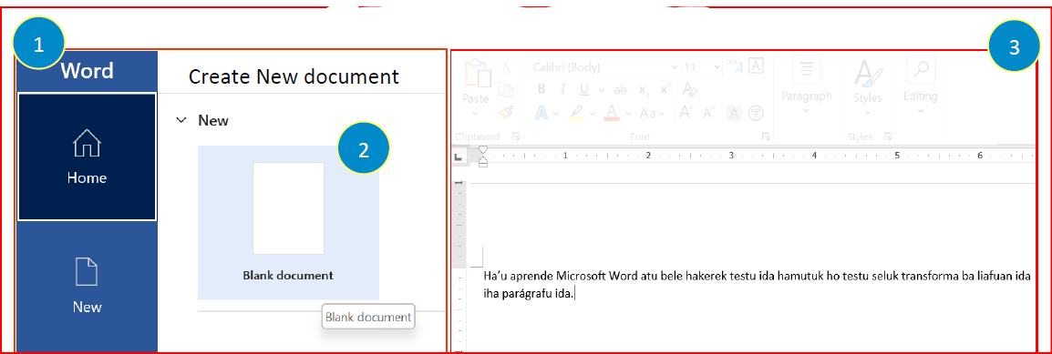Click Increase Font Size icon
This screenshot has width=1052, height=354.
pos(687,113)
